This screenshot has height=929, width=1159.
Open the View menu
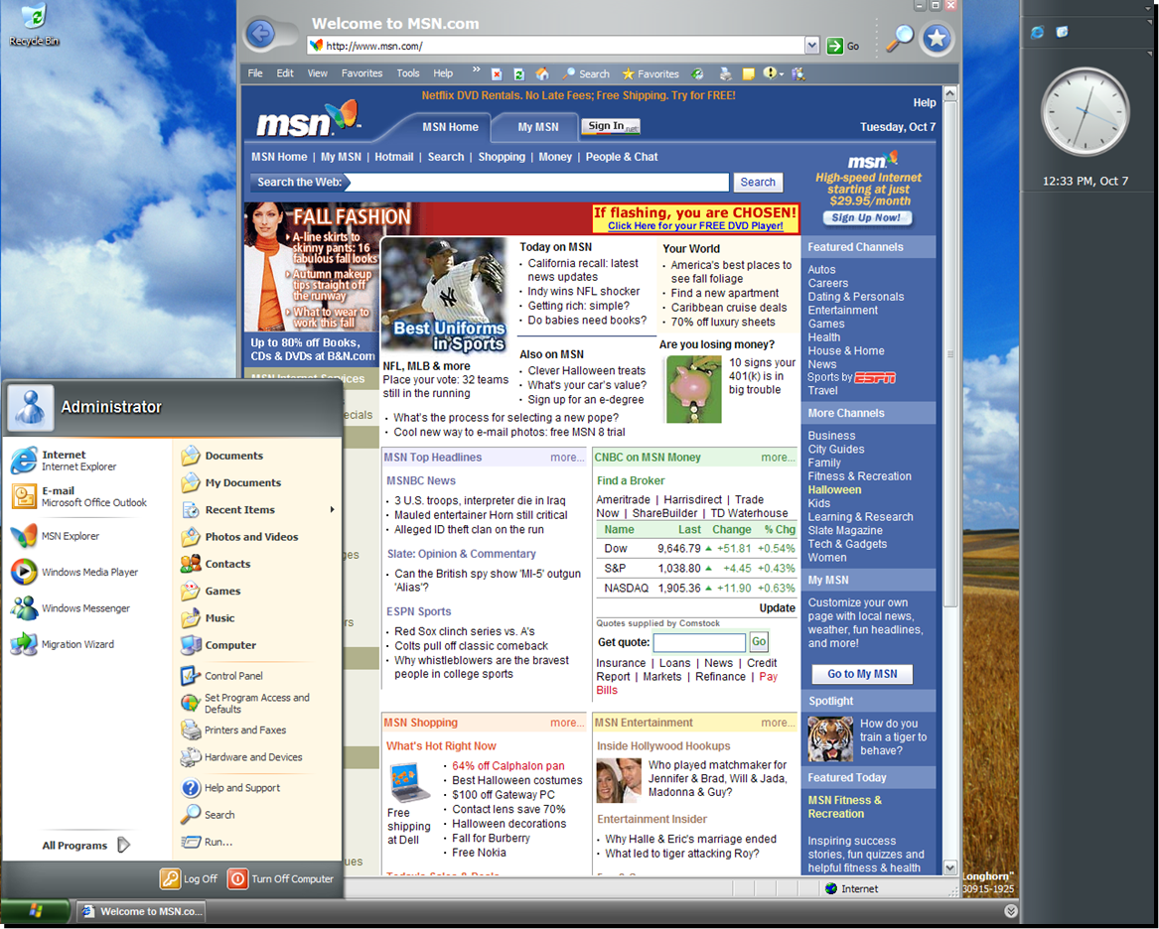317,73
